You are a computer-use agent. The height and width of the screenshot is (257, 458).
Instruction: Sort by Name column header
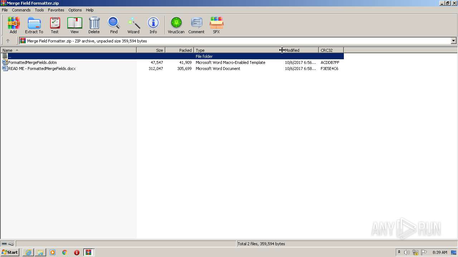coord(68,50)
